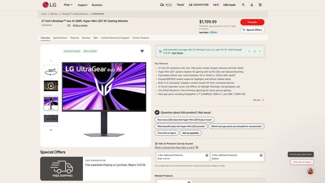The height and width of the screenshot is (183, 325).
Task: Click the LG AI header logo
Action: 216,5
